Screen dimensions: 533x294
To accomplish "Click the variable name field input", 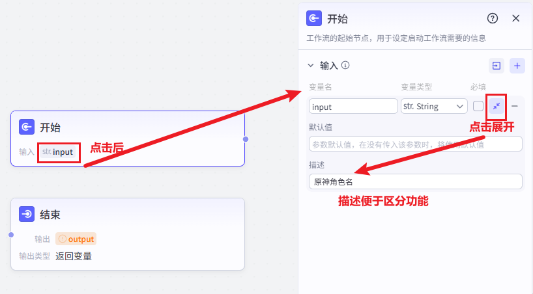I will (x=353, y=106).
